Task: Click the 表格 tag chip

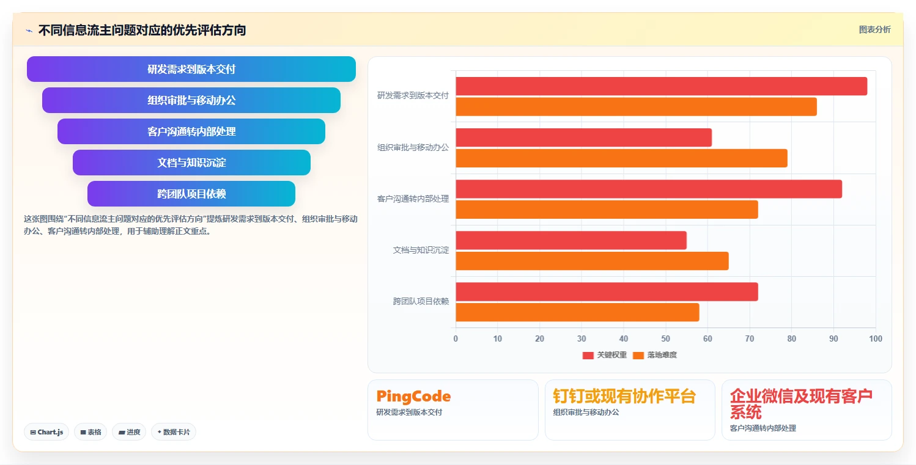Action: (90, 432)
